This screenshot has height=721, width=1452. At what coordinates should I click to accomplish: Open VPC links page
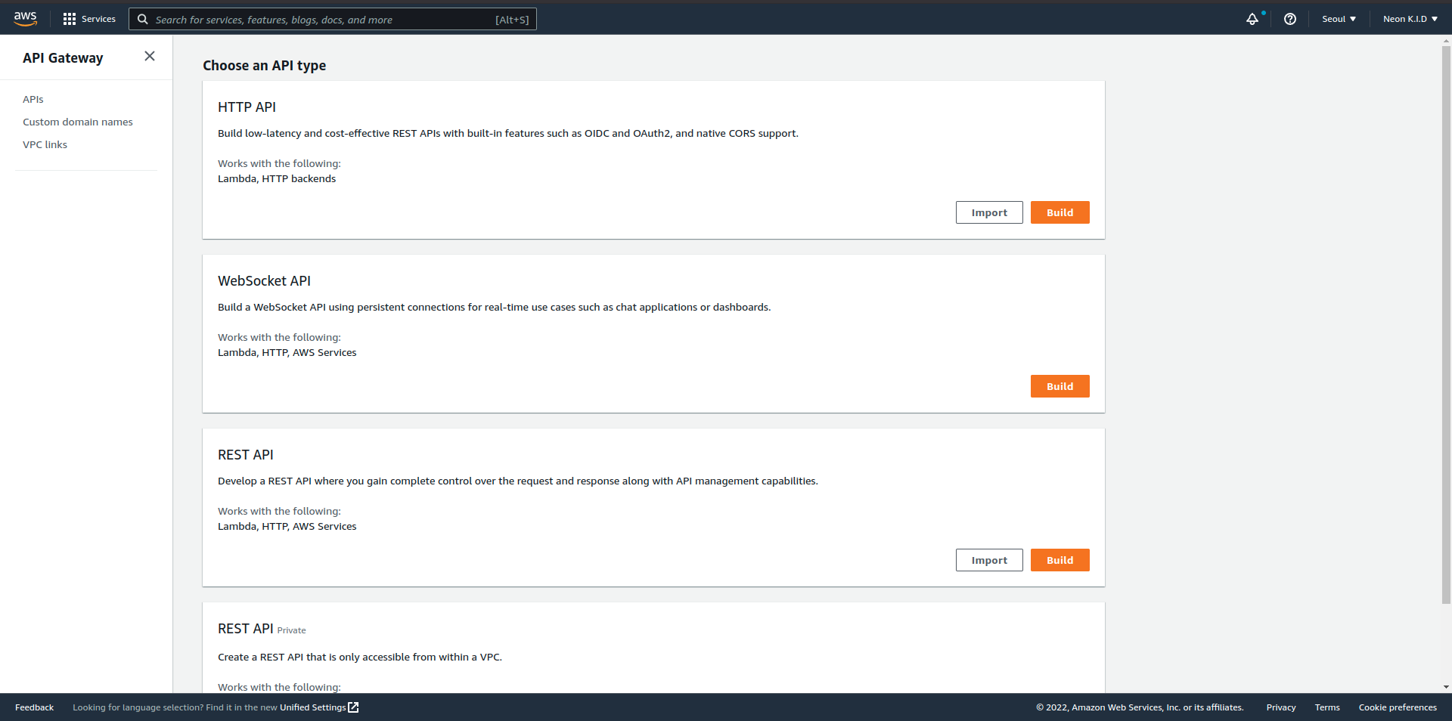coord(45,144)
